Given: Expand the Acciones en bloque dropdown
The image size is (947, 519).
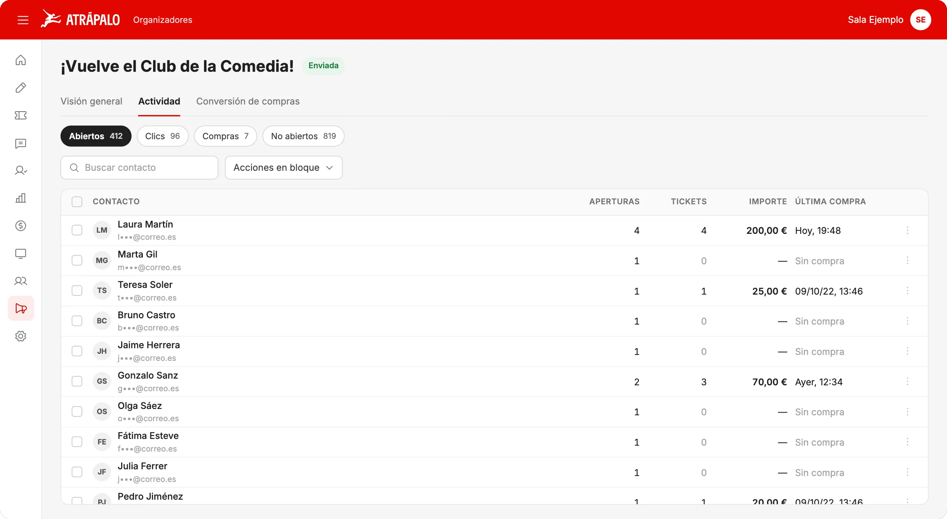Looking at the screenshot, I should click(283, 168).
